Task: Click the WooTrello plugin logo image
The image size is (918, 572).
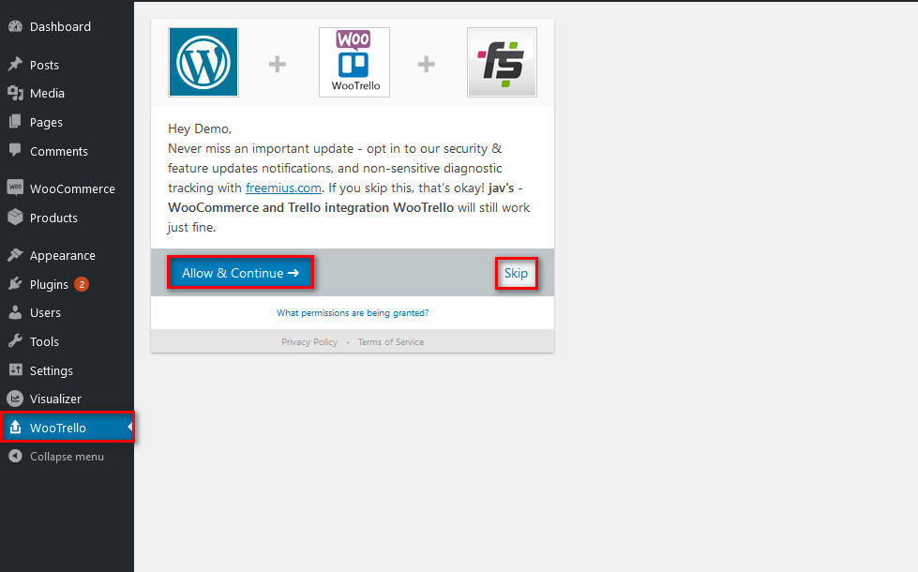Action: [354, 62]
